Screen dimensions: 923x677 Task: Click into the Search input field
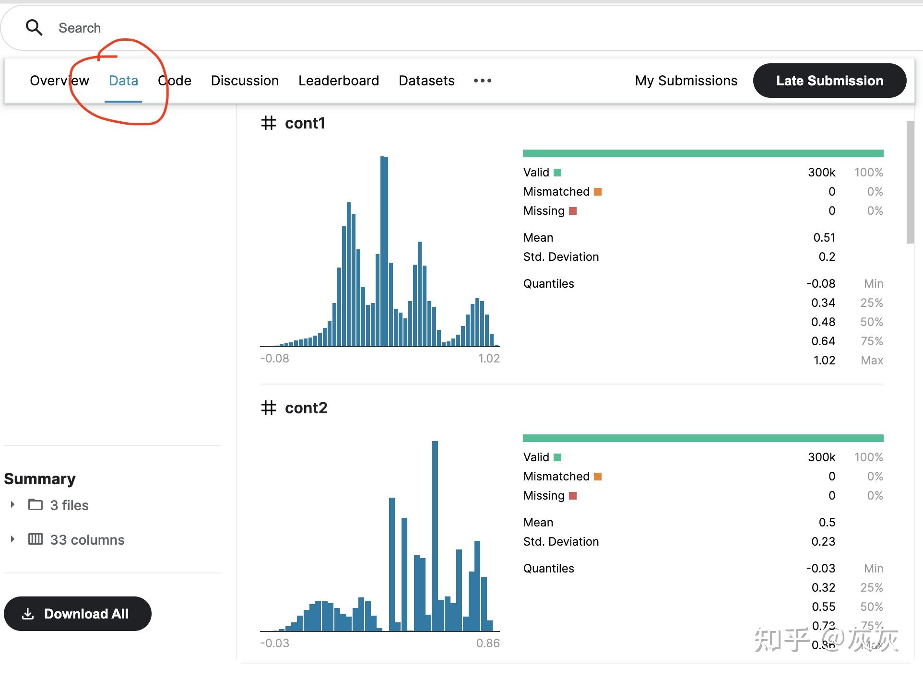click(480, 28)
